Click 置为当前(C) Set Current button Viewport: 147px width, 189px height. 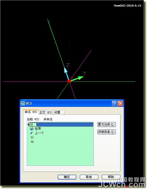(106, 124)
